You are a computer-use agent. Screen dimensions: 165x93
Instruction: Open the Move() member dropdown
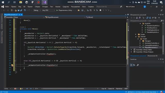coord(106,17)
